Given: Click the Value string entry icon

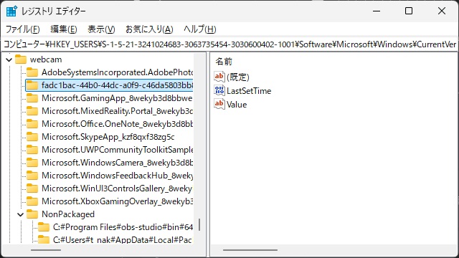Looking at the screenshot, I should click(219, 104).
